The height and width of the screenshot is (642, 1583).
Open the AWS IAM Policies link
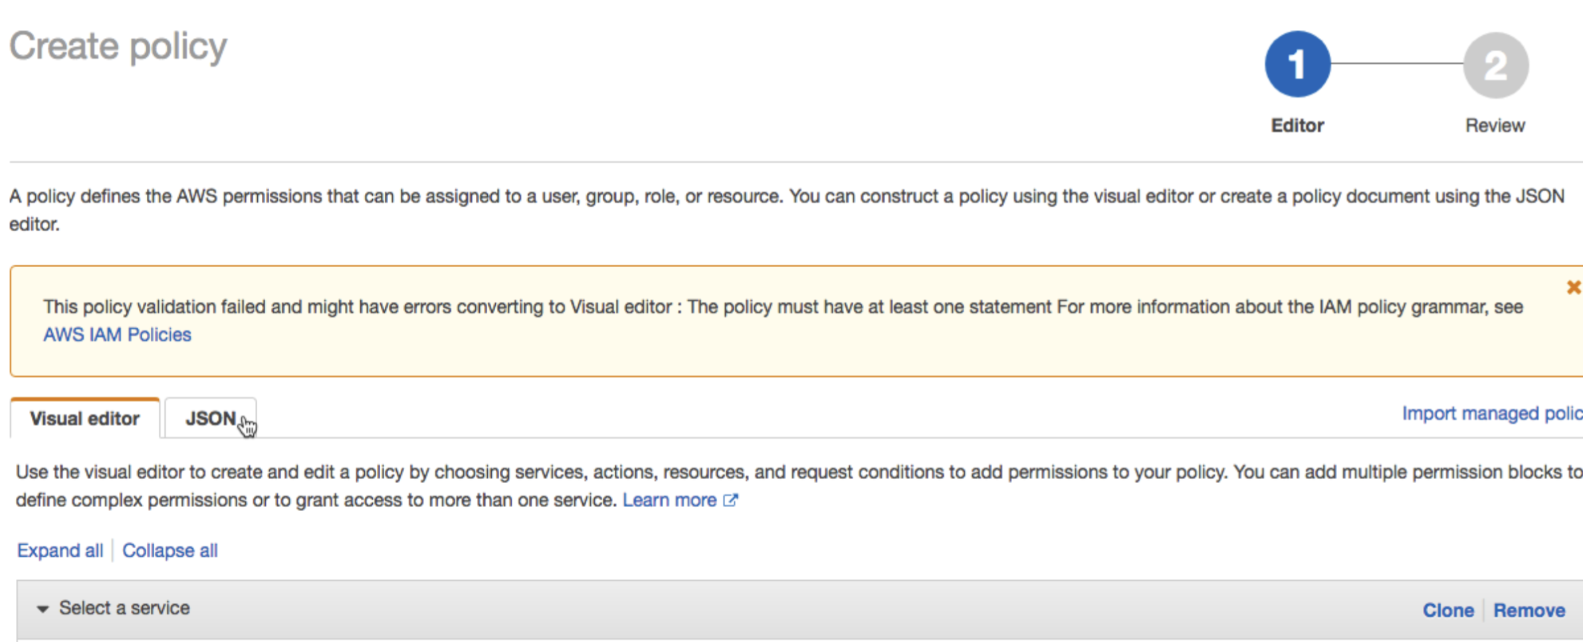(117, 334)
